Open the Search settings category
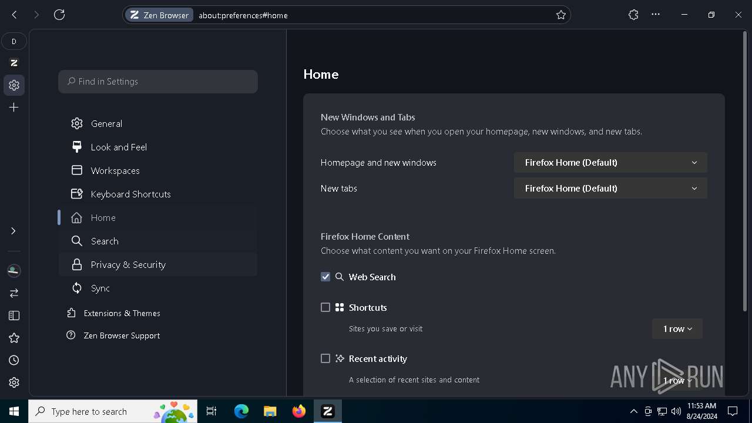752x423 pixels. tap(157, 241)
